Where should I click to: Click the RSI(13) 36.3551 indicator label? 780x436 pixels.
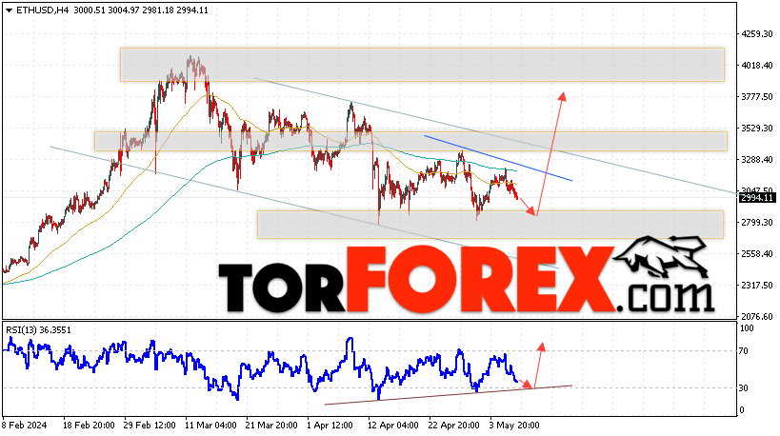[38, 330]
